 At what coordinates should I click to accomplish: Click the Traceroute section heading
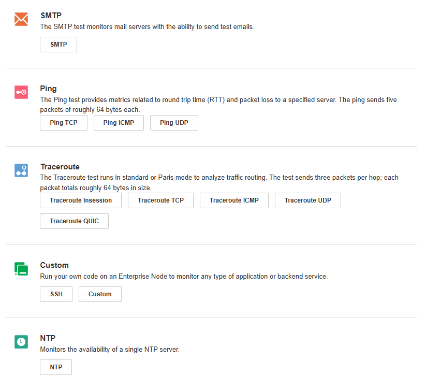pyautogui.click(x=60, y=167)
